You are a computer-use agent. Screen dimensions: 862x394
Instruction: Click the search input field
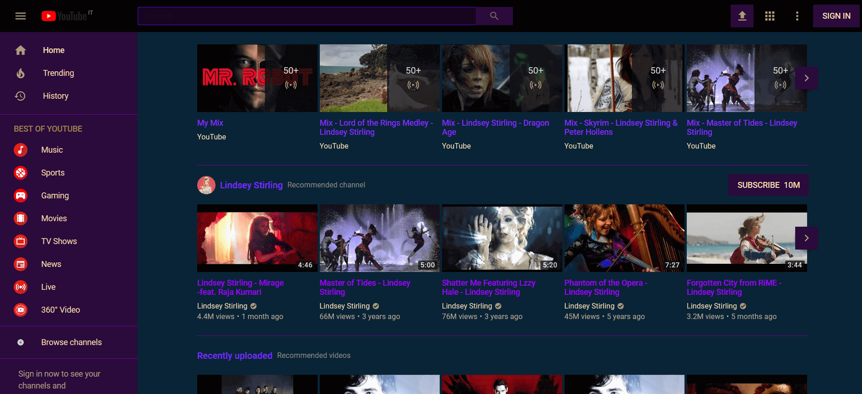click(307, 16)
